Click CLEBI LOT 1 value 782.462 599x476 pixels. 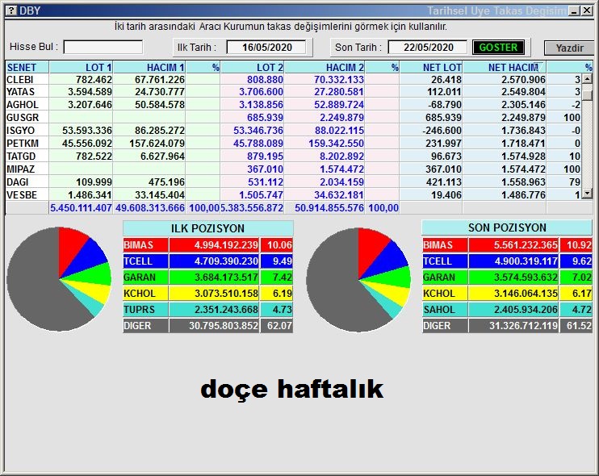[94, 79]
